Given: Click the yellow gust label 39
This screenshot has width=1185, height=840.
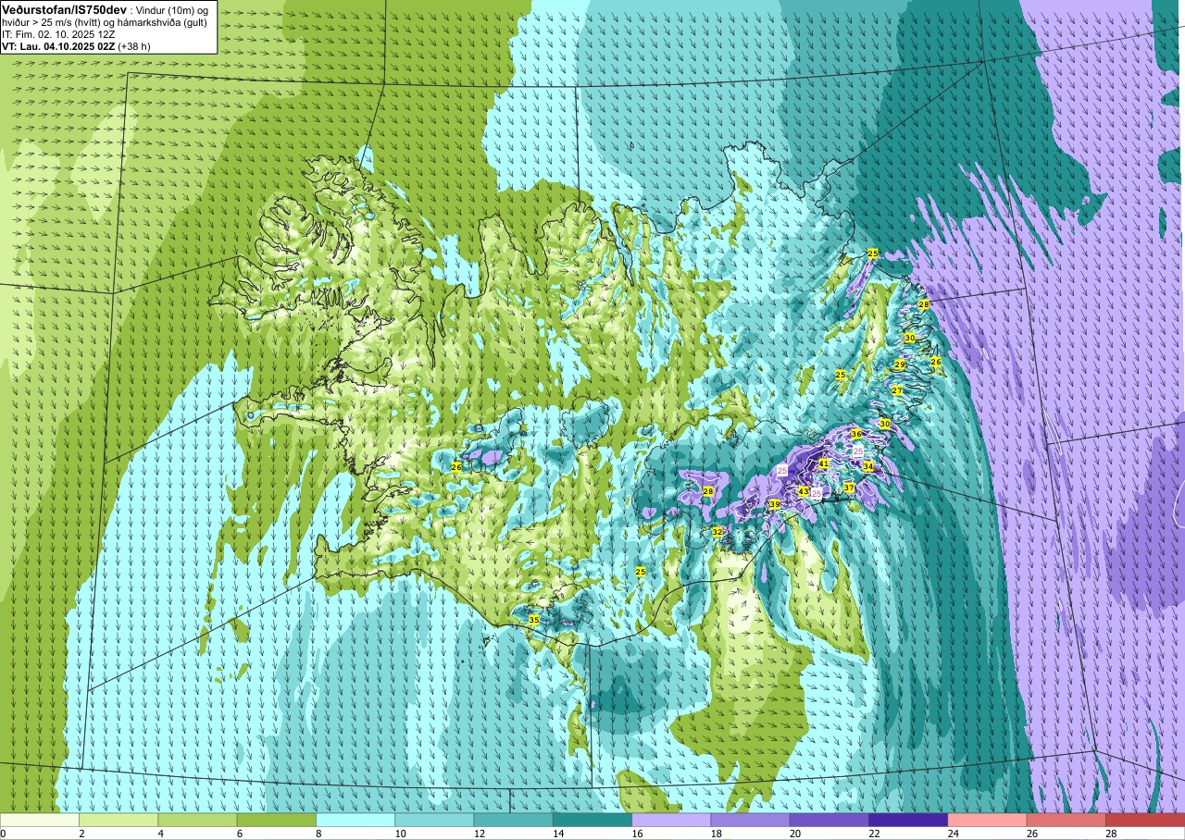Looking at the screenshot, I should point(774,504).
